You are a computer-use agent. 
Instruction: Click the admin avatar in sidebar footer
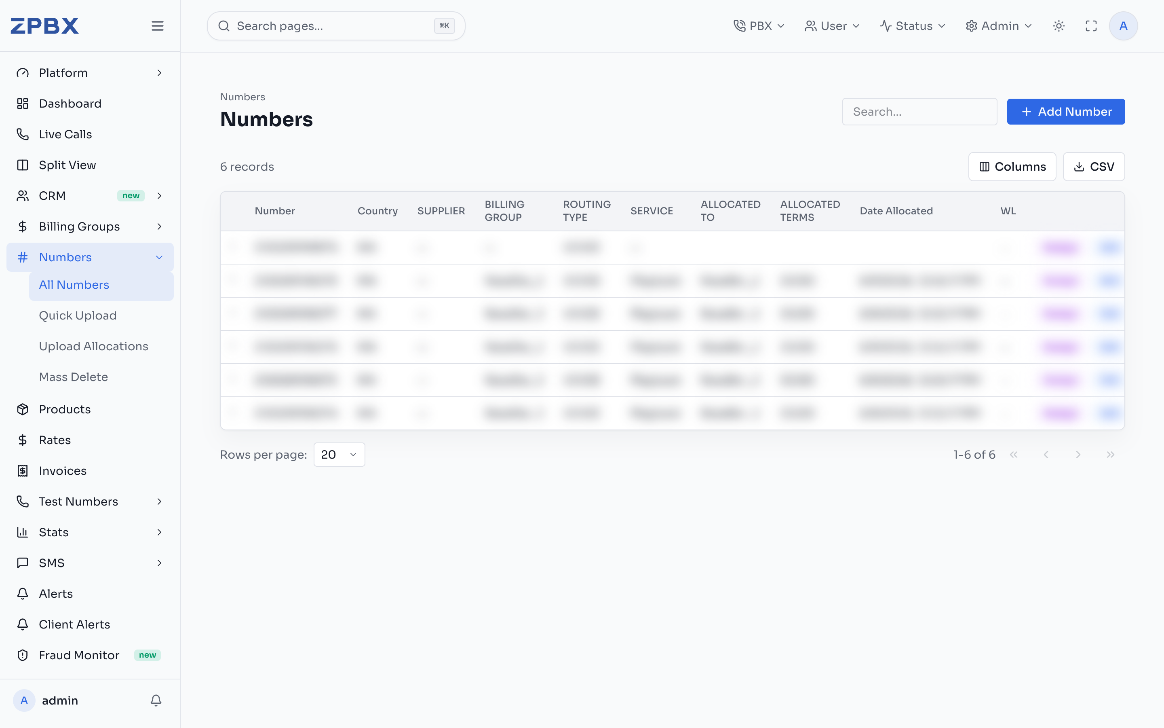pos(24,700)
